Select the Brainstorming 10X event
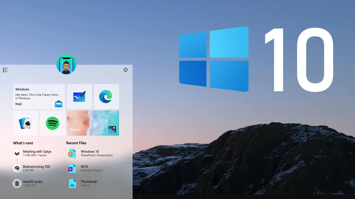 point(36,168)
